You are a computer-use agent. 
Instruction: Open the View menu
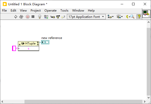[x=23, y=11]
